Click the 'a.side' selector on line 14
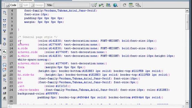The width and height of the screenshot is (192, 108). tap(23, 48)
